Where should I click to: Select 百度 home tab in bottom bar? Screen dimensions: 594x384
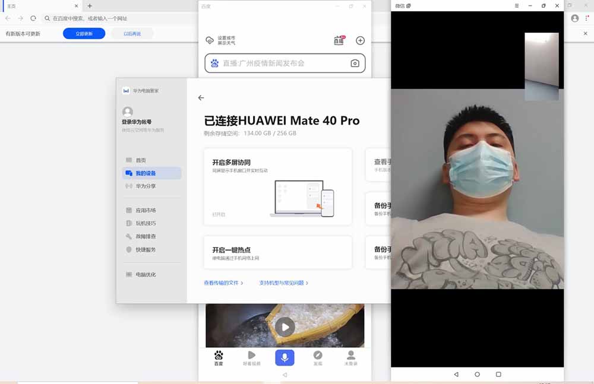(219, 358)
